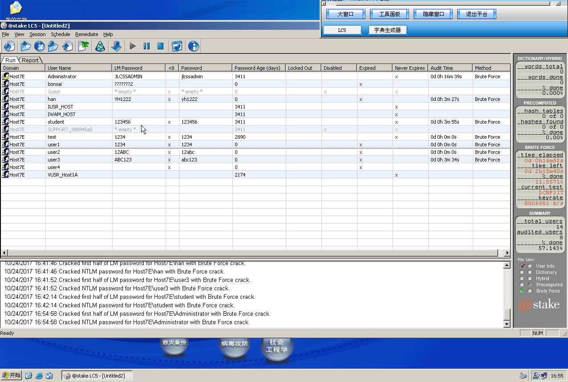This screenshot has height=382, width=568.
Task: Sort by the Audit Time column header
Action: pyautogui.click(x=450, y=68)
